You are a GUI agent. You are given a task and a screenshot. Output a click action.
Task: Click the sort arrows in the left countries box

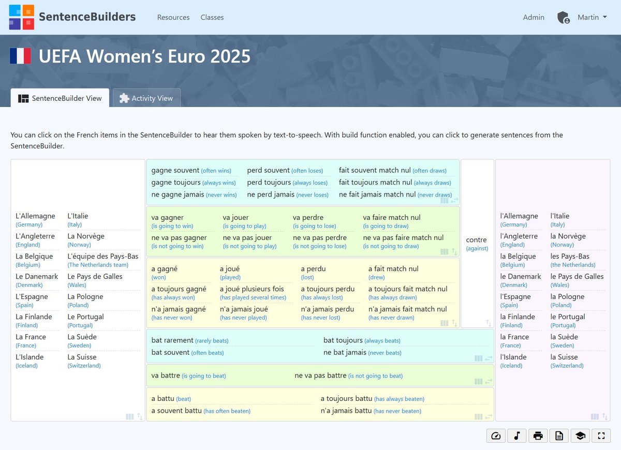click(140, 416)
